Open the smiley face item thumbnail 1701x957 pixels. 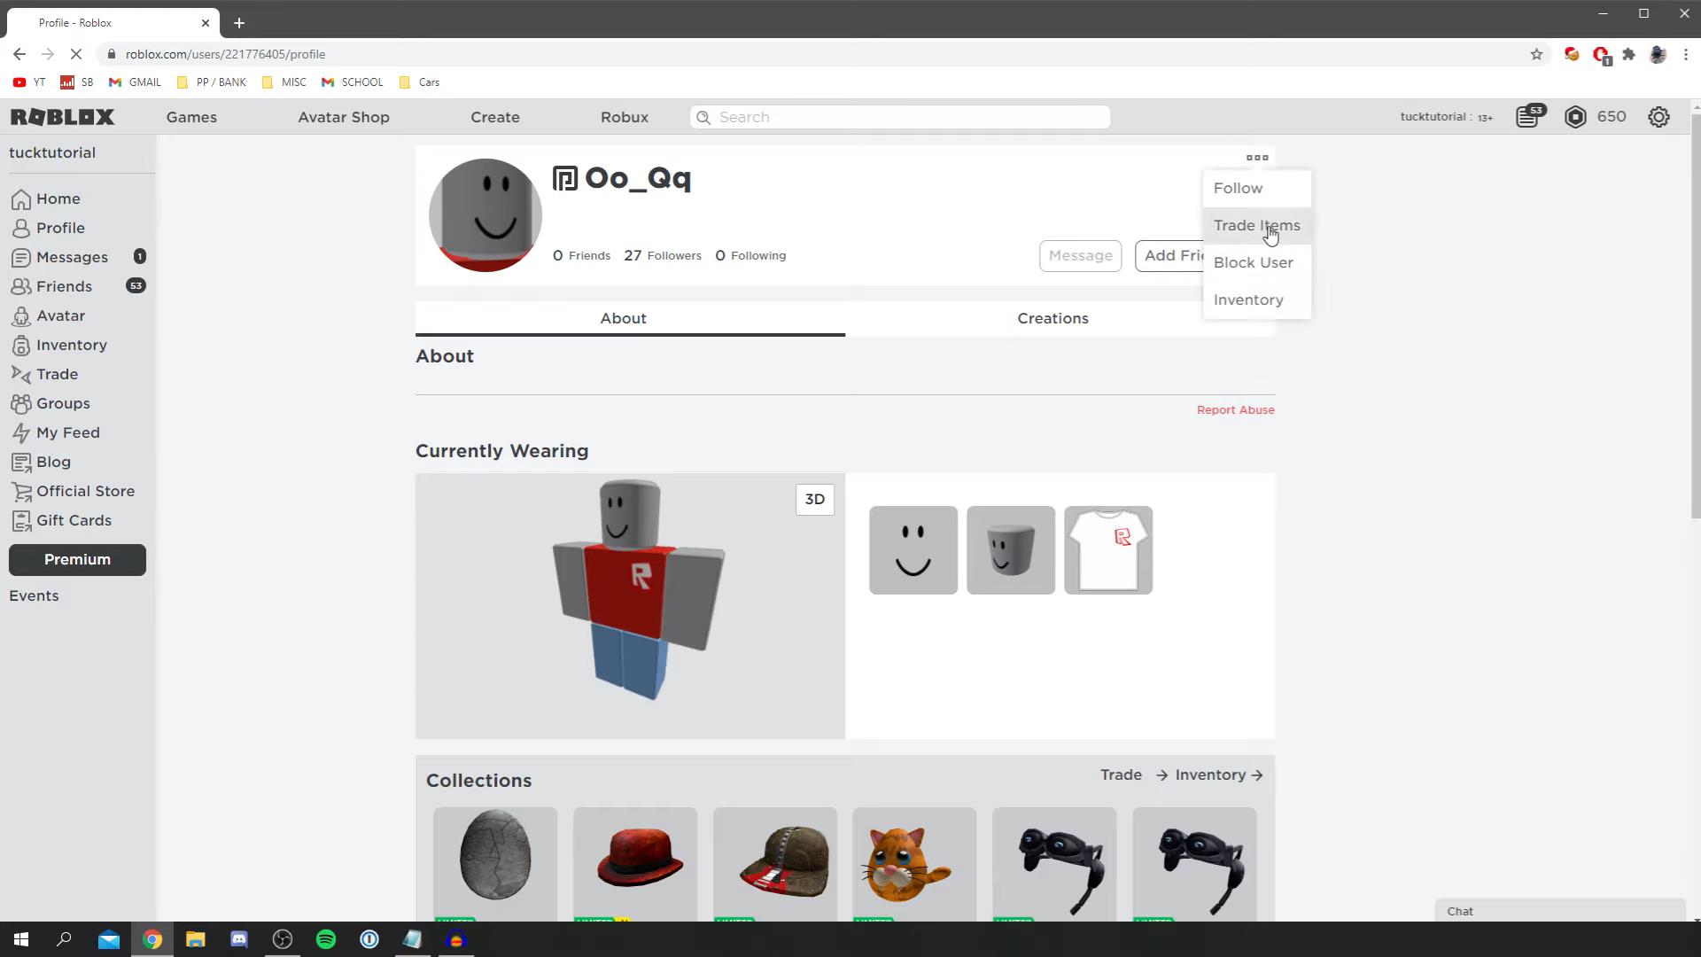coord(913,550)
